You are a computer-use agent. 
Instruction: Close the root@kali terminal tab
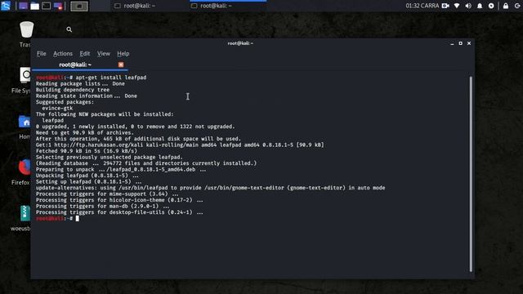[x=121, y=65]
